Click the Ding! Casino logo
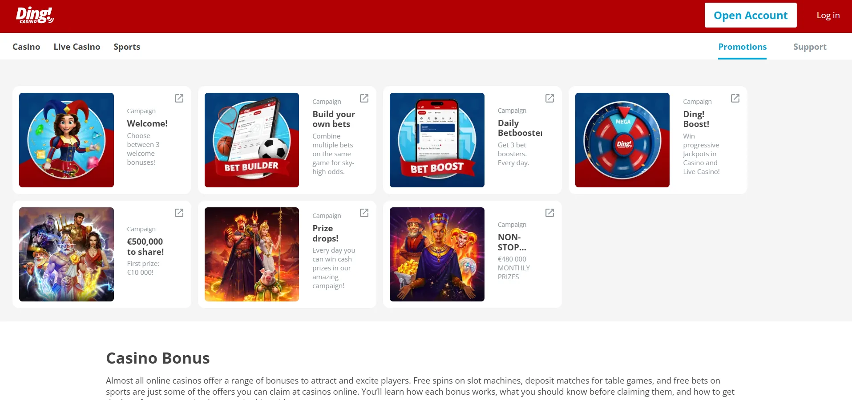852x400 pixels. click(x=35, y=16)
